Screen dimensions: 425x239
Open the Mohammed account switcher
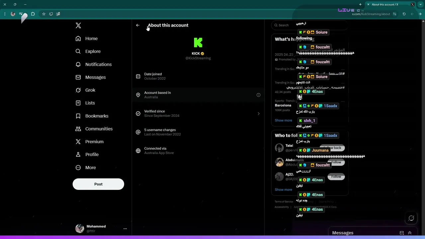coord(101,228)
